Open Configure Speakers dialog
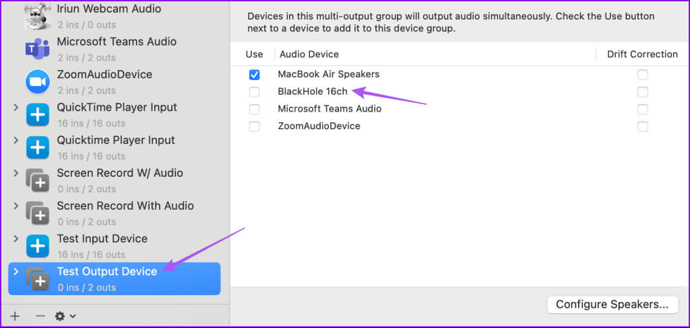Image resolution: width=690 pixels, height=328 pixels. click(x=612, y=304)
